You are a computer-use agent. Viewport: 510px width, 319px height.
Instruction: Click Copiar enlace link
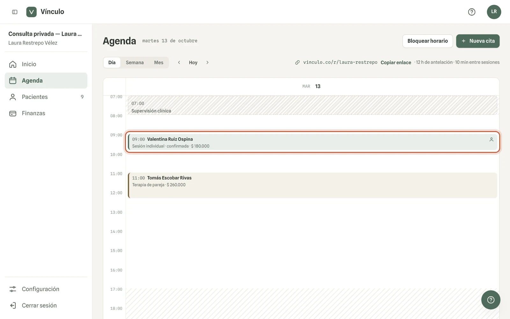(x=396, y=63)
